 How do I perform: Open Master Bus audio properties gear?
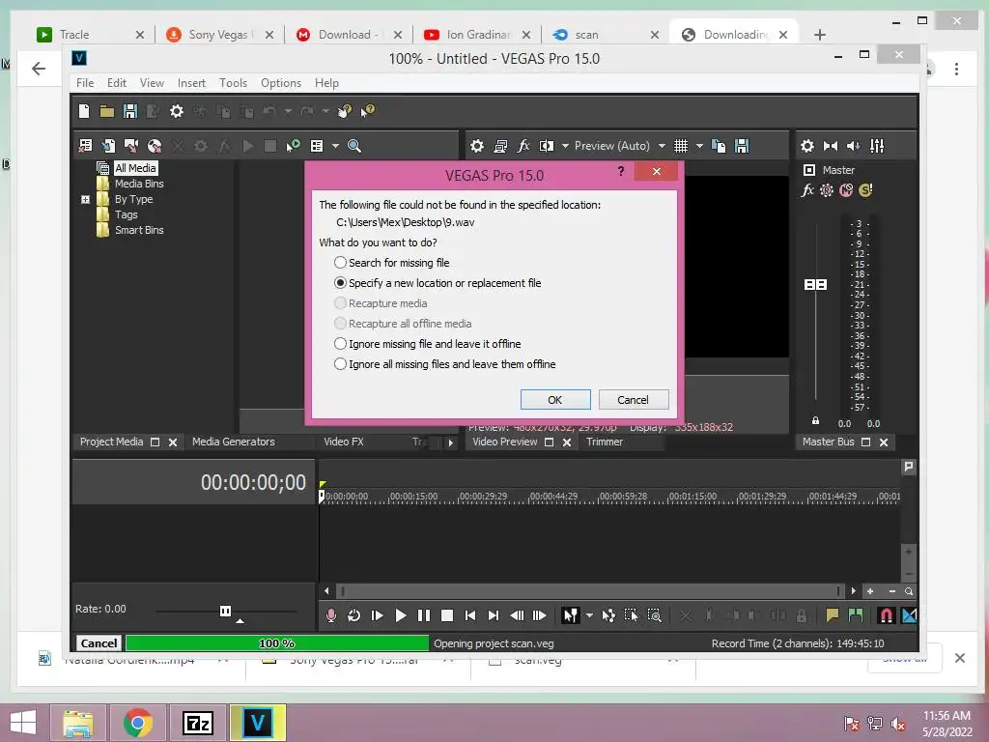tap(807, 146)
